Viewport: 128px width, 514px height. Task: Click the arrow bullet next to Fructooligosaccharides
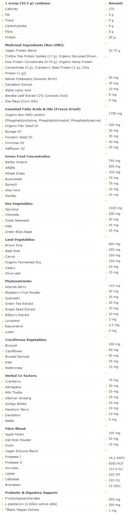click(x=2, y=499)
